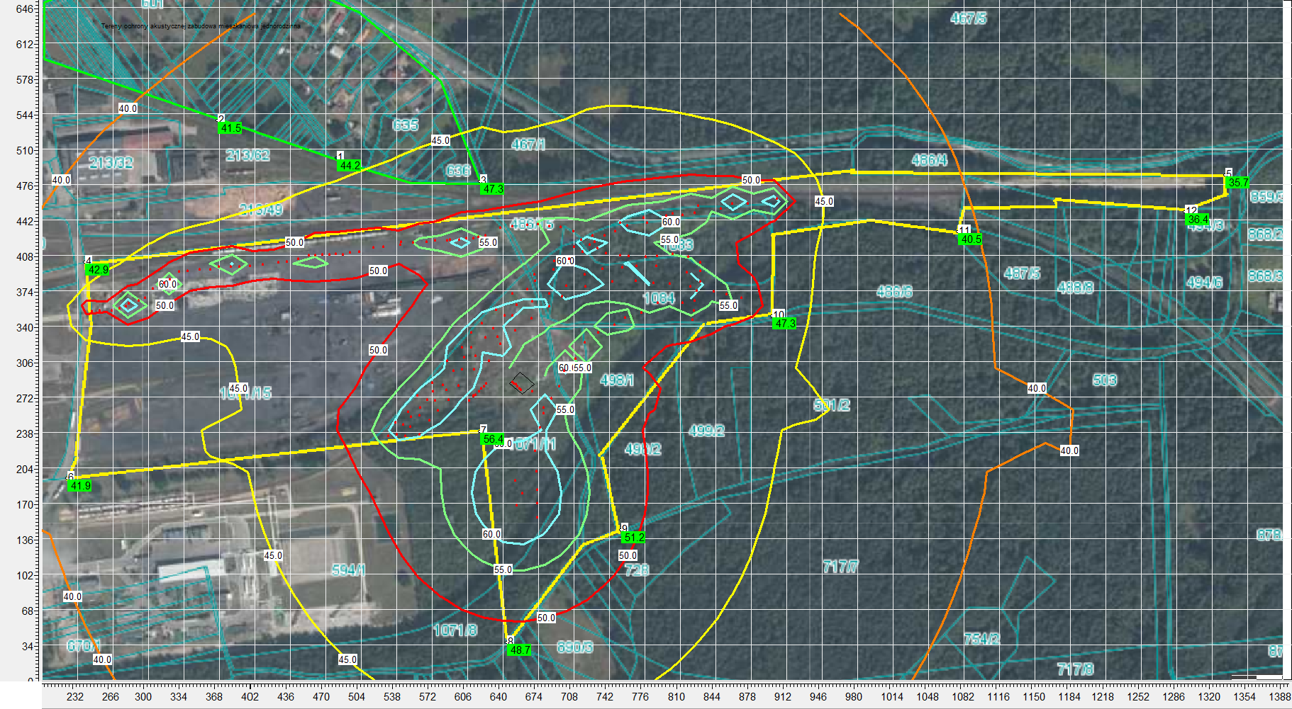This screenshot has height=709, width=1292.
Task: Select the parcel labeled 503
Action: coord(1105,380)
